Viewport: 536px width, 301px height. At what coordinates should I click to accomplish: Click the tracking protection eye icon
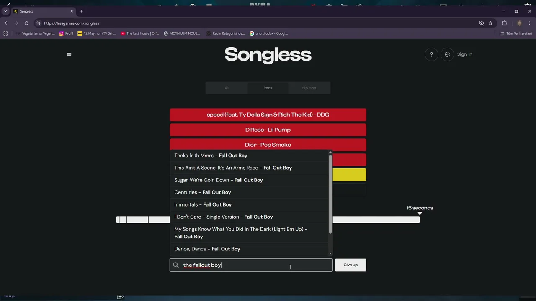tap(482, 23)
